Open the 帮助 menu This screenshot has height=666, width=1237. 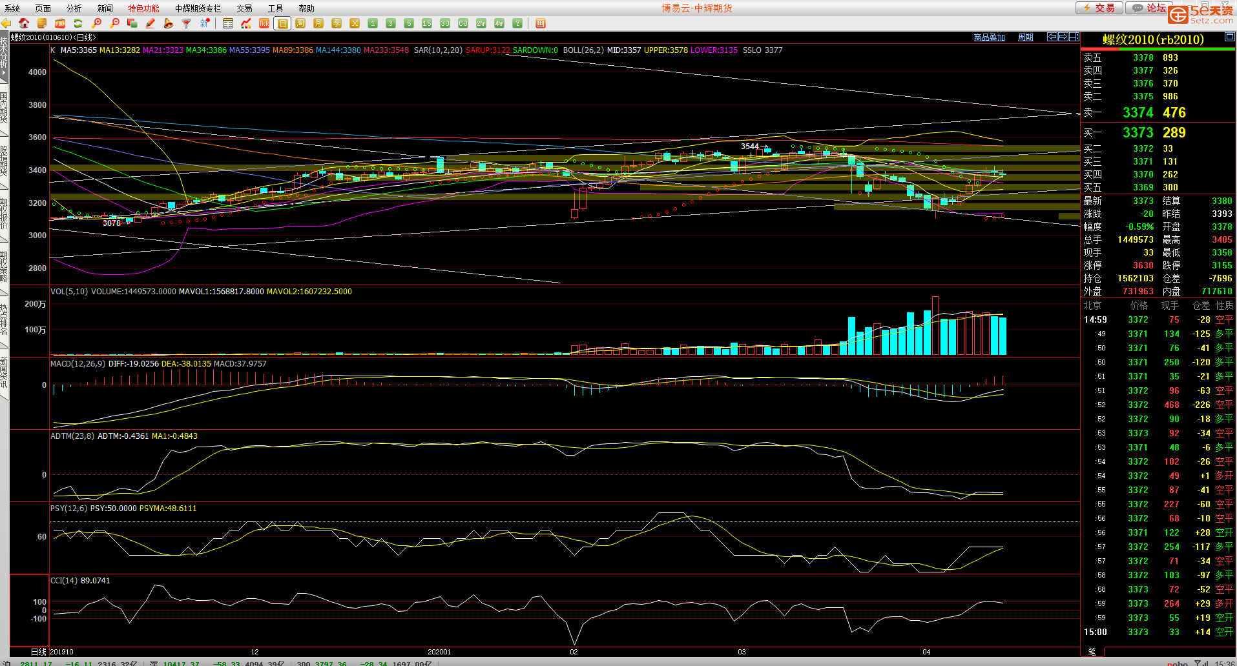(307, 8)
